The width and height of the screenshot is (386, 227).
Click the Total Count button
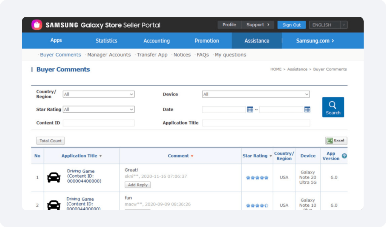51,141
